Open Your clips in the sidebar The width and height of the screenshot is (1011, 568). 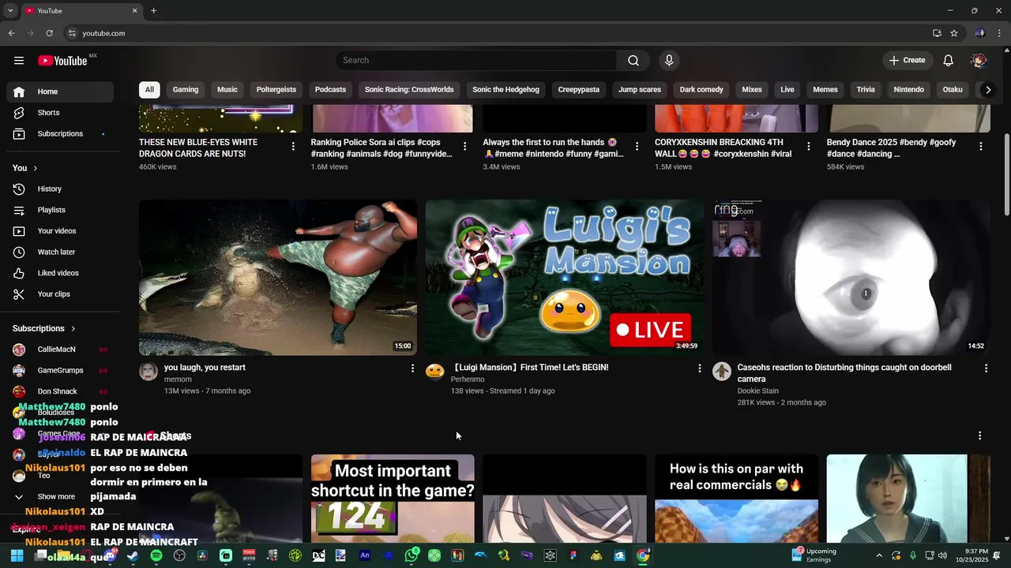60,294
